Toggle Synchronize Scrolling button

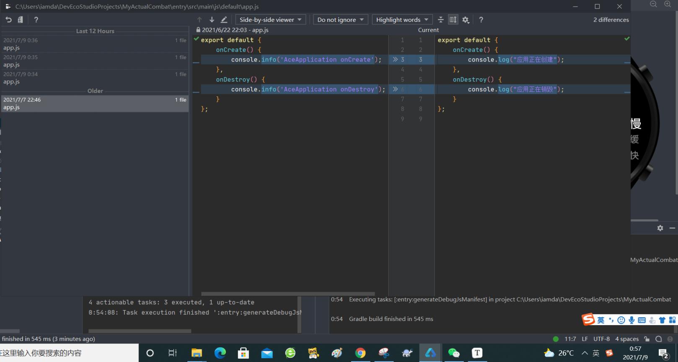coord(453,20)
